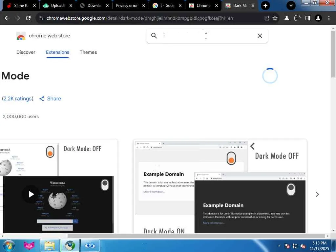This screenshot has height=252, width=336.
Task: Open the pink fox taskbar application
Action: (29, 245)
